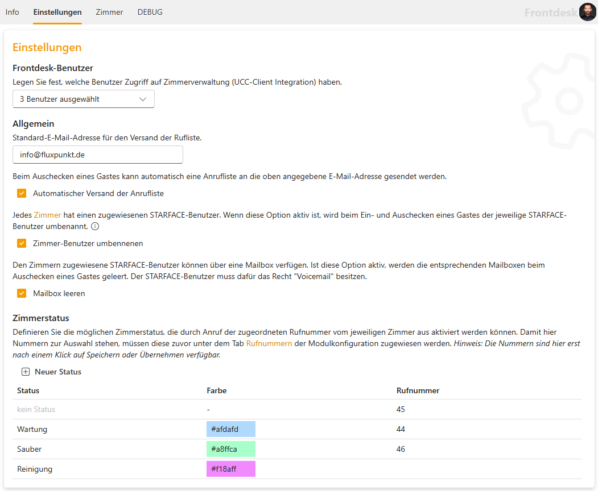Uncheck the Mailbox leeren checkbox

[x=22, y=293]
